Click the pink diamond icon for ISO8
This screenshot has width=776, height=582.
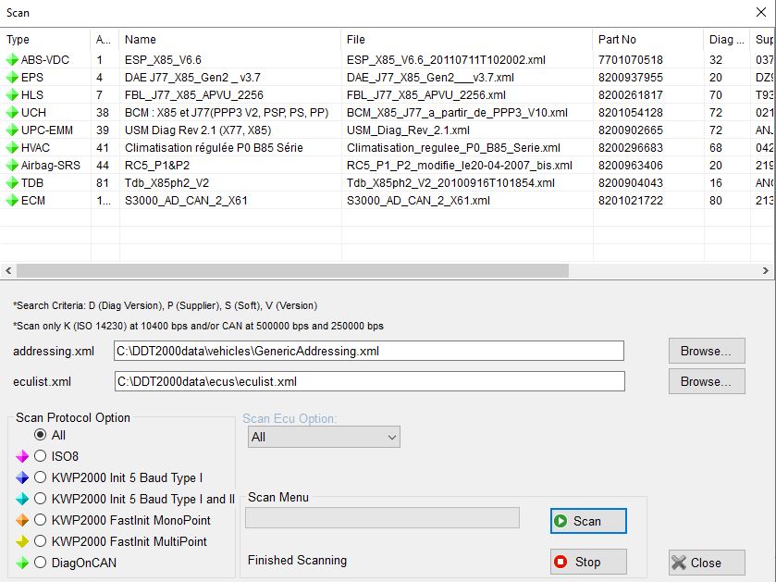[22, 456]
